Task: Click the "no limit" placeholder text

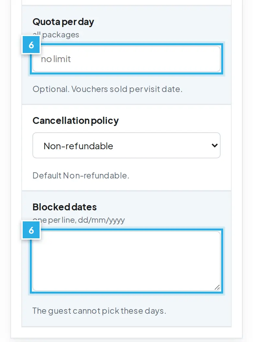Action: [x=56, y=59]
